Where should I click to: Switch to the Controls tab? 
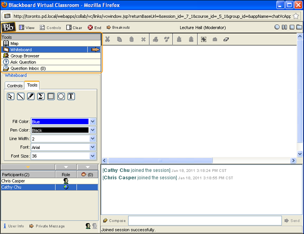pyautogui.click(x=15, y=86)
